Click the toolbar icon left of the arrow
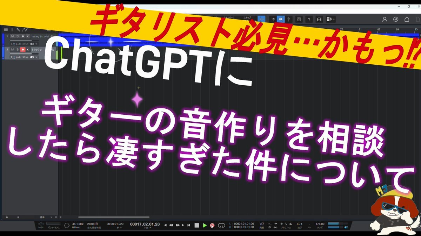 (x=273, y=19)
